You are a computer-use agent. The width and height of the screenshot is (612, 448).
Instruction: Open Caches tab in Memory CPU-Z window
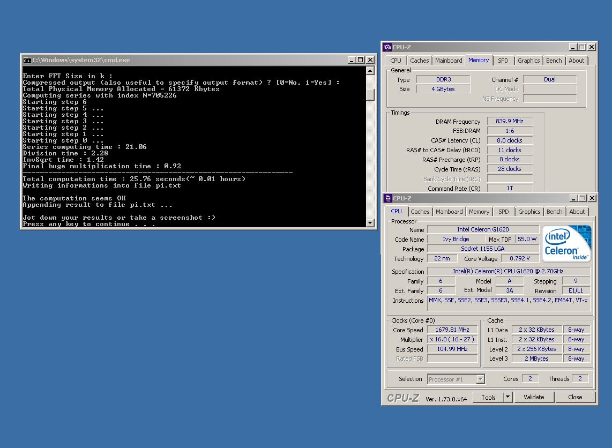click(x=419, y=61)
